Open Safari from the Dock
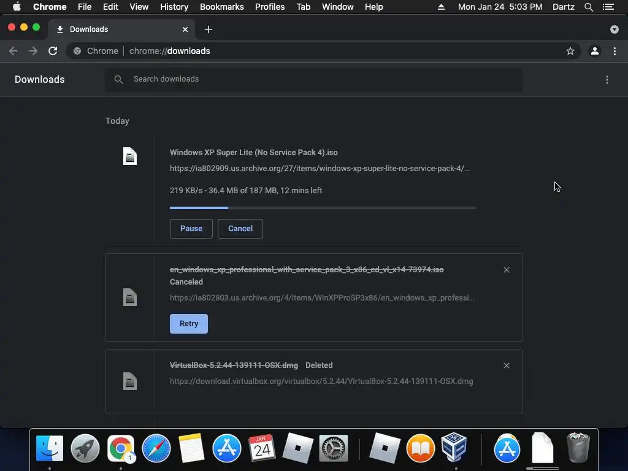The height and width of the screenshot is (471, 628). (x=156, y=448)
